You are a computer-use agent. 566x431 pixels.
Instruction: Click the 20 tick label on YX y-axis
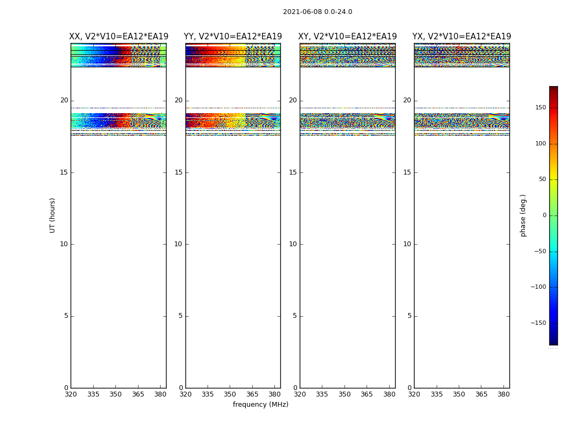click(407, 100)
